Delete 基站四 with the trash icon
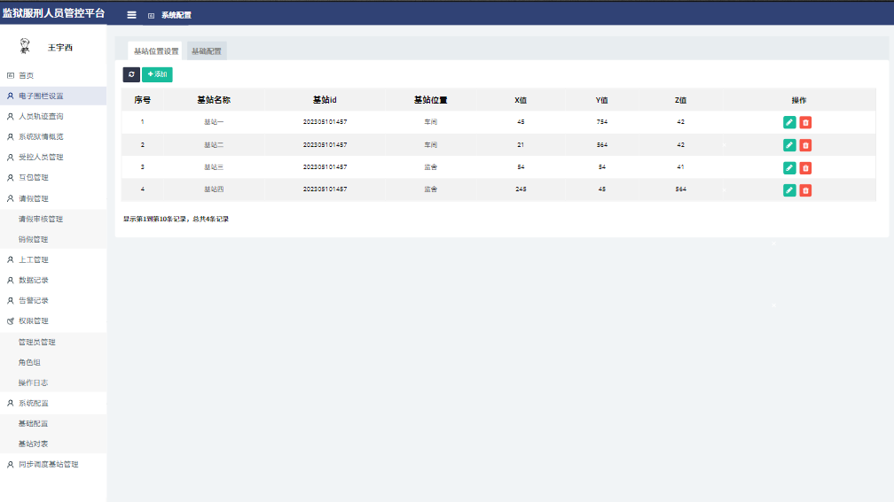Screen dimensions: 894x502 805,189
